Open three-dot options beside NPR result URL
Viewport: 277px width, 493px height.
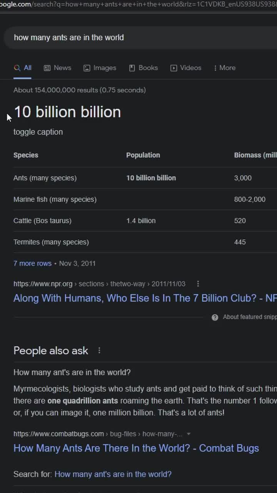click(x=198, y=284)
